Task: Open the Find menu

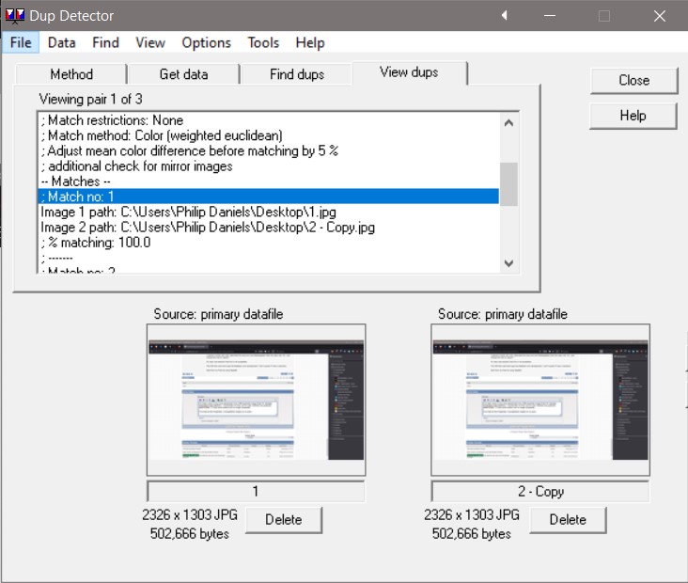Action: (106, 42)
